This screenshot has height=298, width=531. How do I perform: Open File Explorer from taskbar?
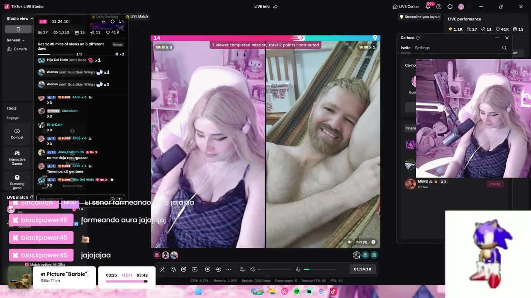(x=272, y=291)
